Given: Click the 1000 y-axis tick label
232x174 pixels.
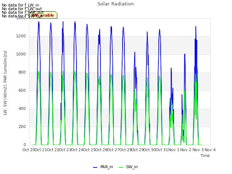Looking at the screenshot, I should point(21,54).
